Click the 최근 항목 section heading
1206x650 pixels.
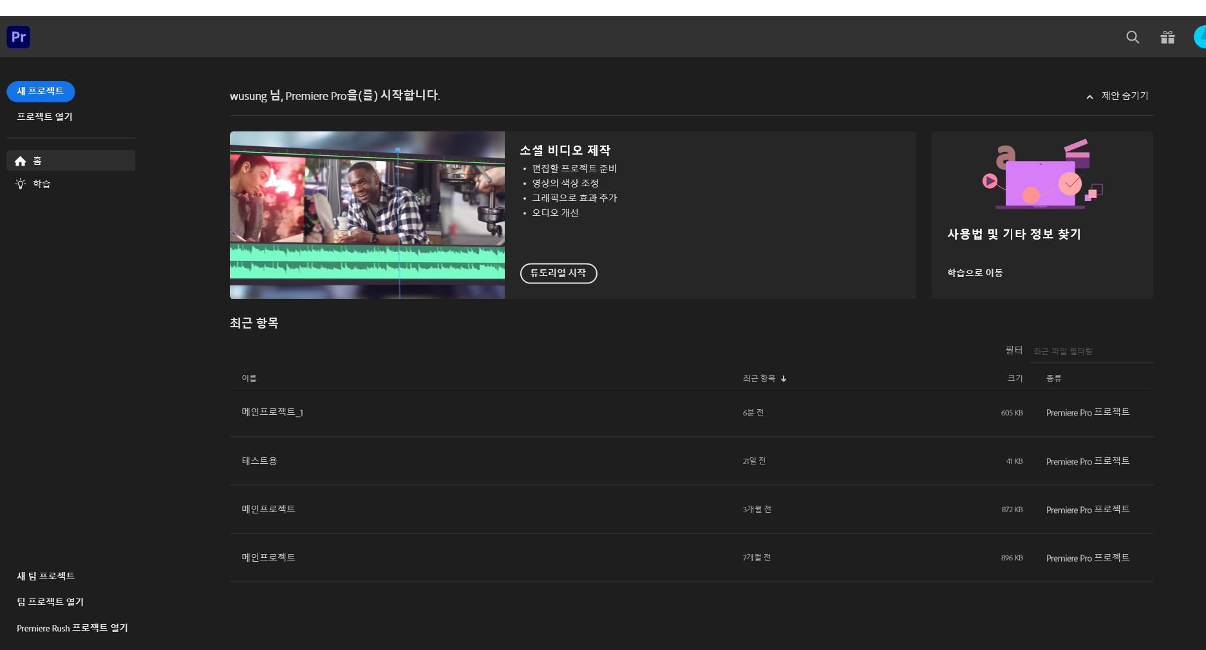click(254, 323)
